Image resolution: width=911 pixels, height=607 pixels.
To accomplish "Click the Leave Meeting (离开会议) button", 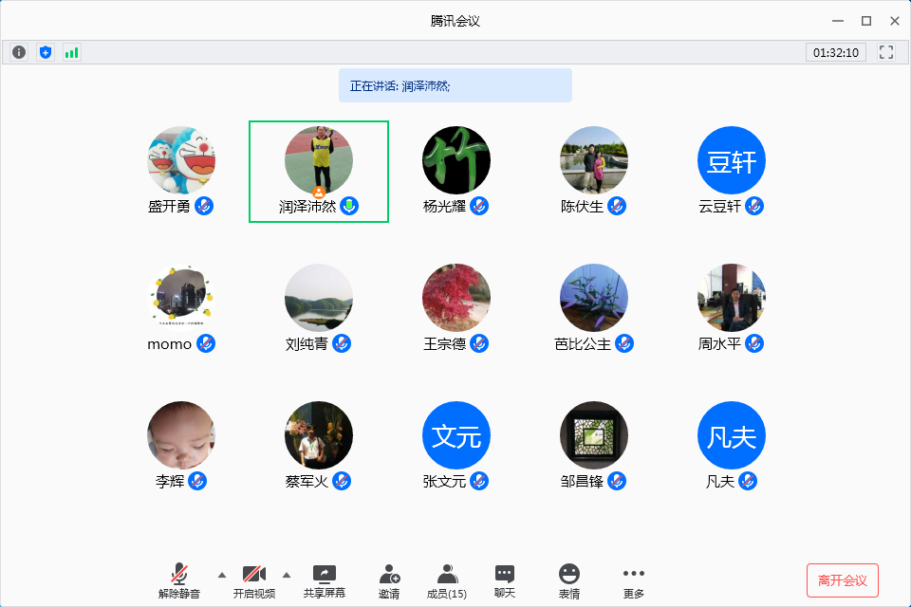I will point(843,580).
